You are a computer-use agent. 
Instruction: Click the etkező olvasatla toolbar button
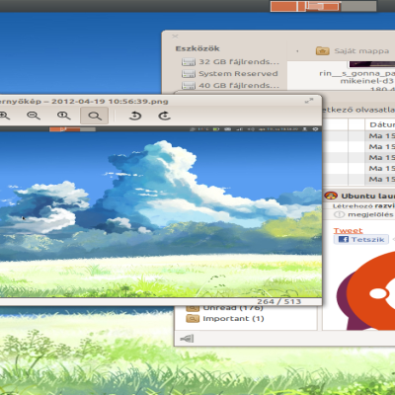(358, 110)
